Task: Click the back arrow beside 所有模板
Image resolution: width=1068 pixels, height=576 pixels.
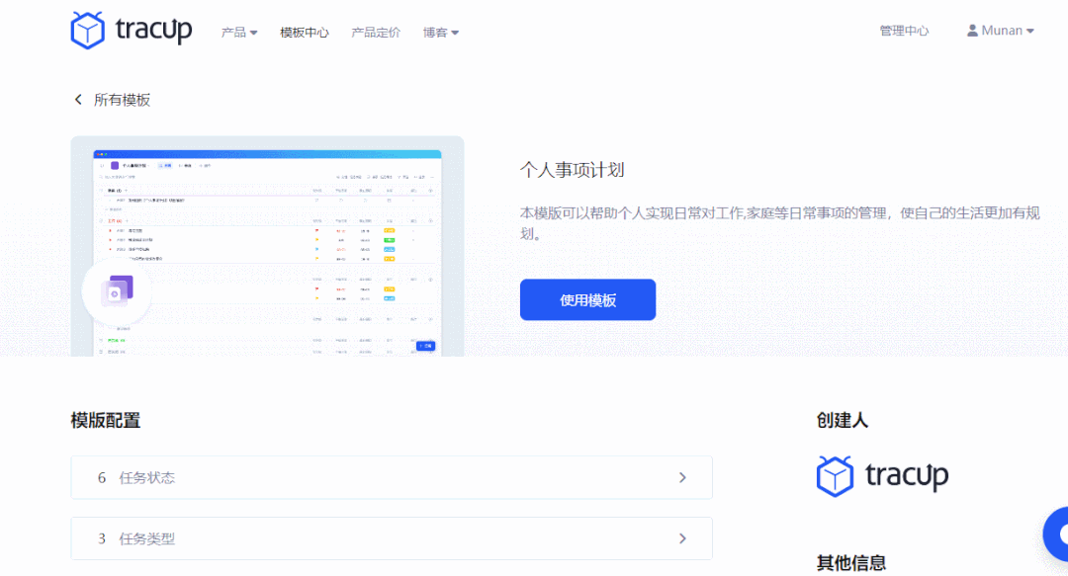Action: 78,99
